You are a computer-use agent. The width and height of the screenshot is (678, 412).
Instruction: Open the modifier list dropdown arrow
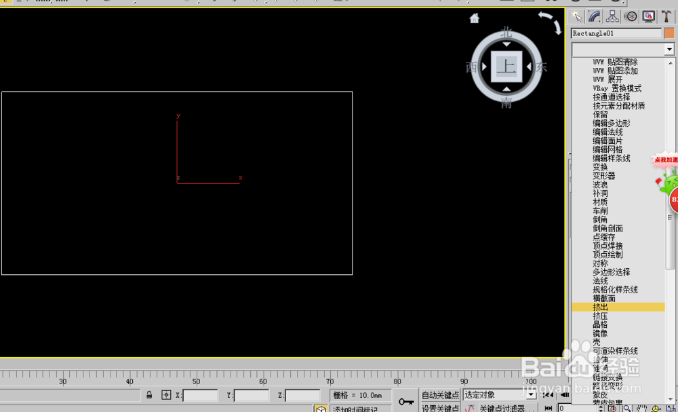click(669, 50)
